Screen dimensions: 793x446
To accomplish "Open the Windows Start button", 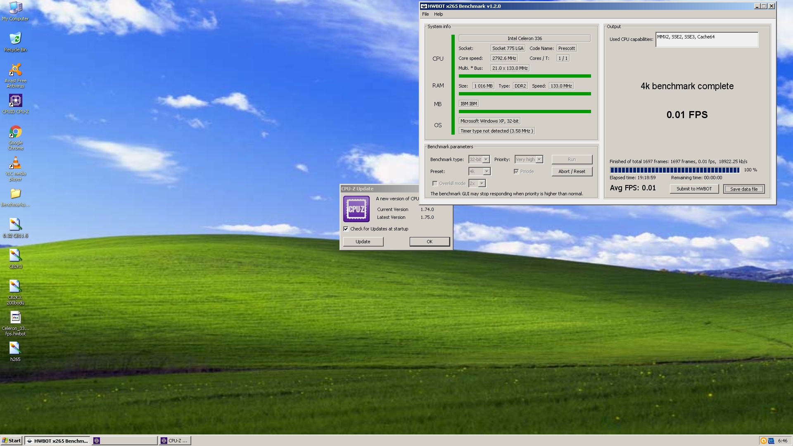I will 12,441.
